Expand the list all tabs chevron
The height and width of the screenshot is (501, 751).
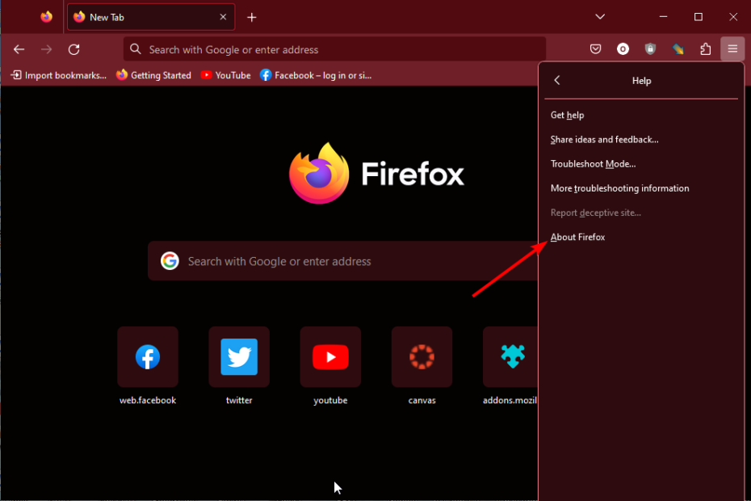pyautogui.click(x=600, y=17)
